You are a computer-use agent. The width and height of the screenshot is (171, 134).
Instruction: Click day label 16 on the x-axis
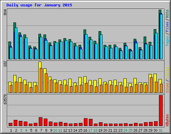point(85,130)
